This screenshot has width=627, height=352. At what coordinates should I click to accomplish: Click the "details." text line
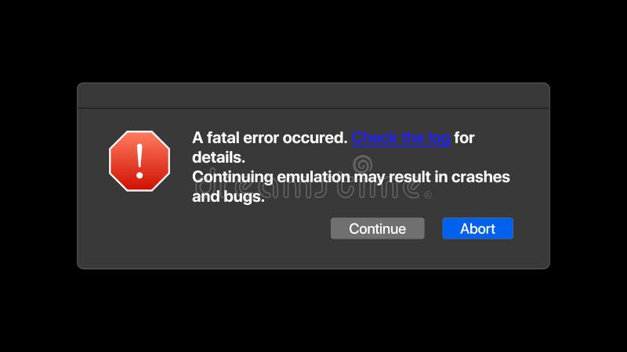(219, 157)
